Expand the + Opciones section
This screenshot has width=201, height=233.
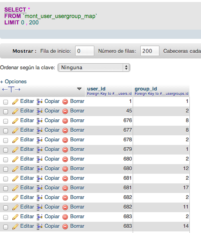click(14, 81)
